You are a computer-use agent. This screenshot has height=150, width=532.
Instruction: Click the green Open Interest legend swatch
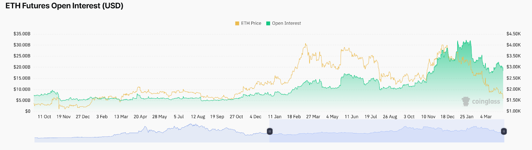[268, 23]
